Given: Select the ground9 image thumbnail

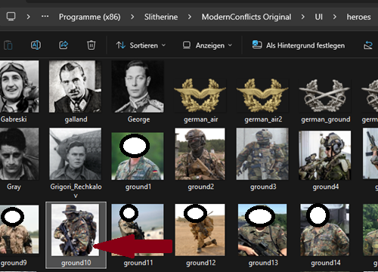Looking at the screenshot, I should click(x=19, y=230).
